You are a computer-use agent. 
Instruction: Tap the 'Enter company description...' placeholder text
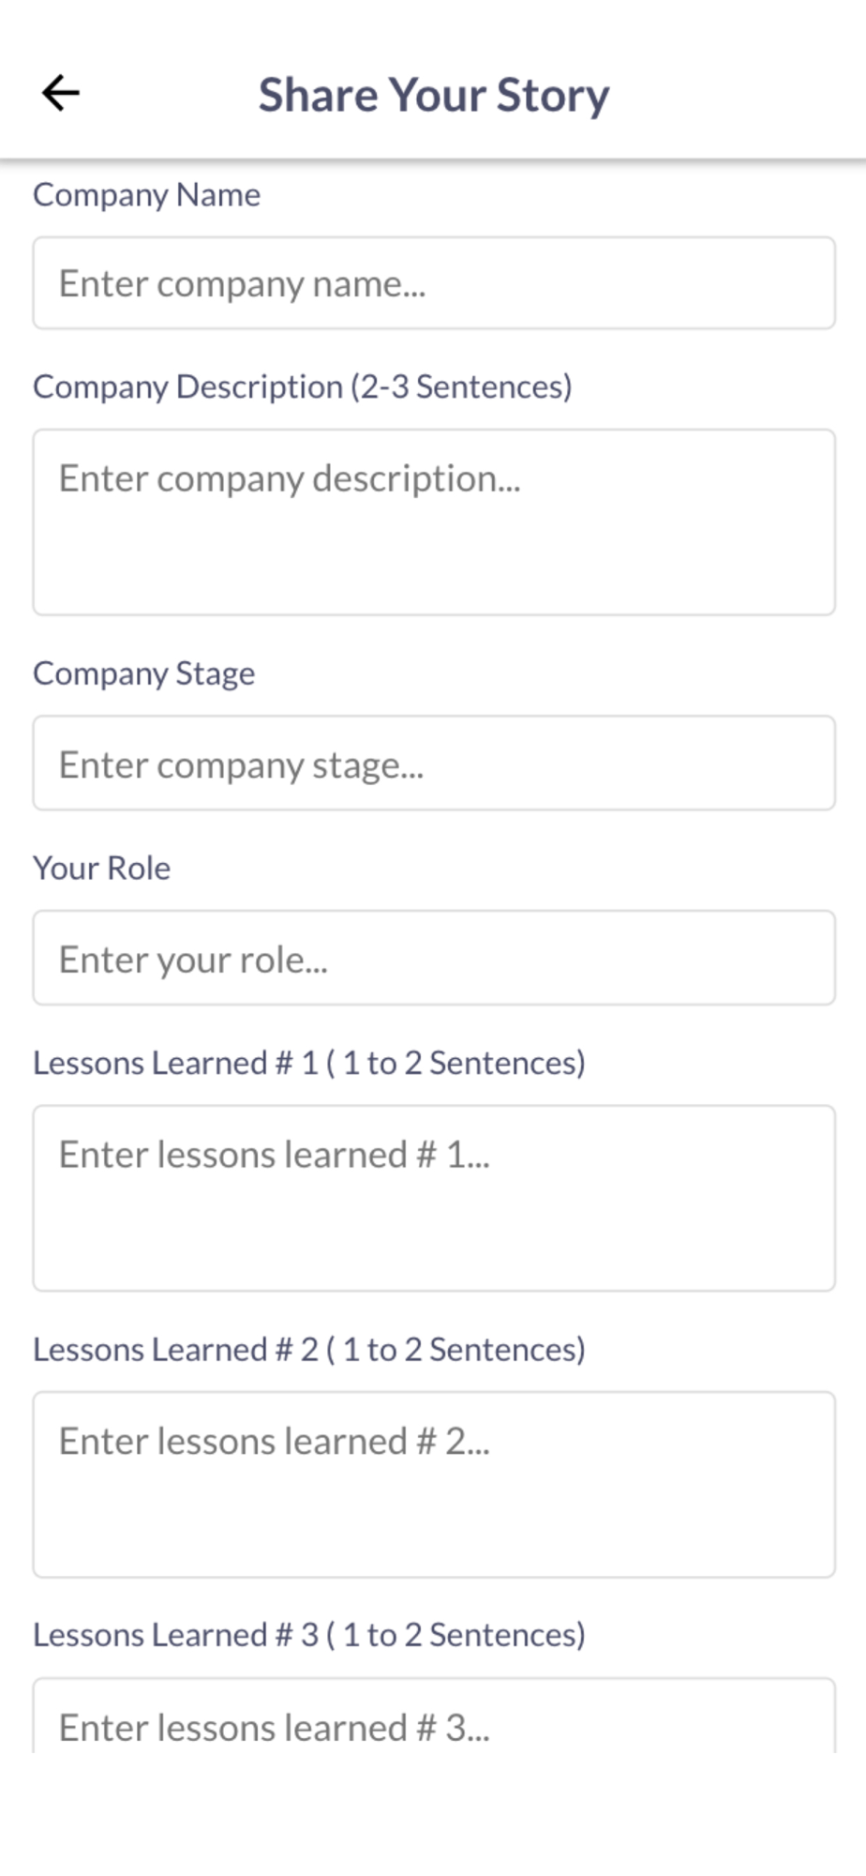point(289,478)
